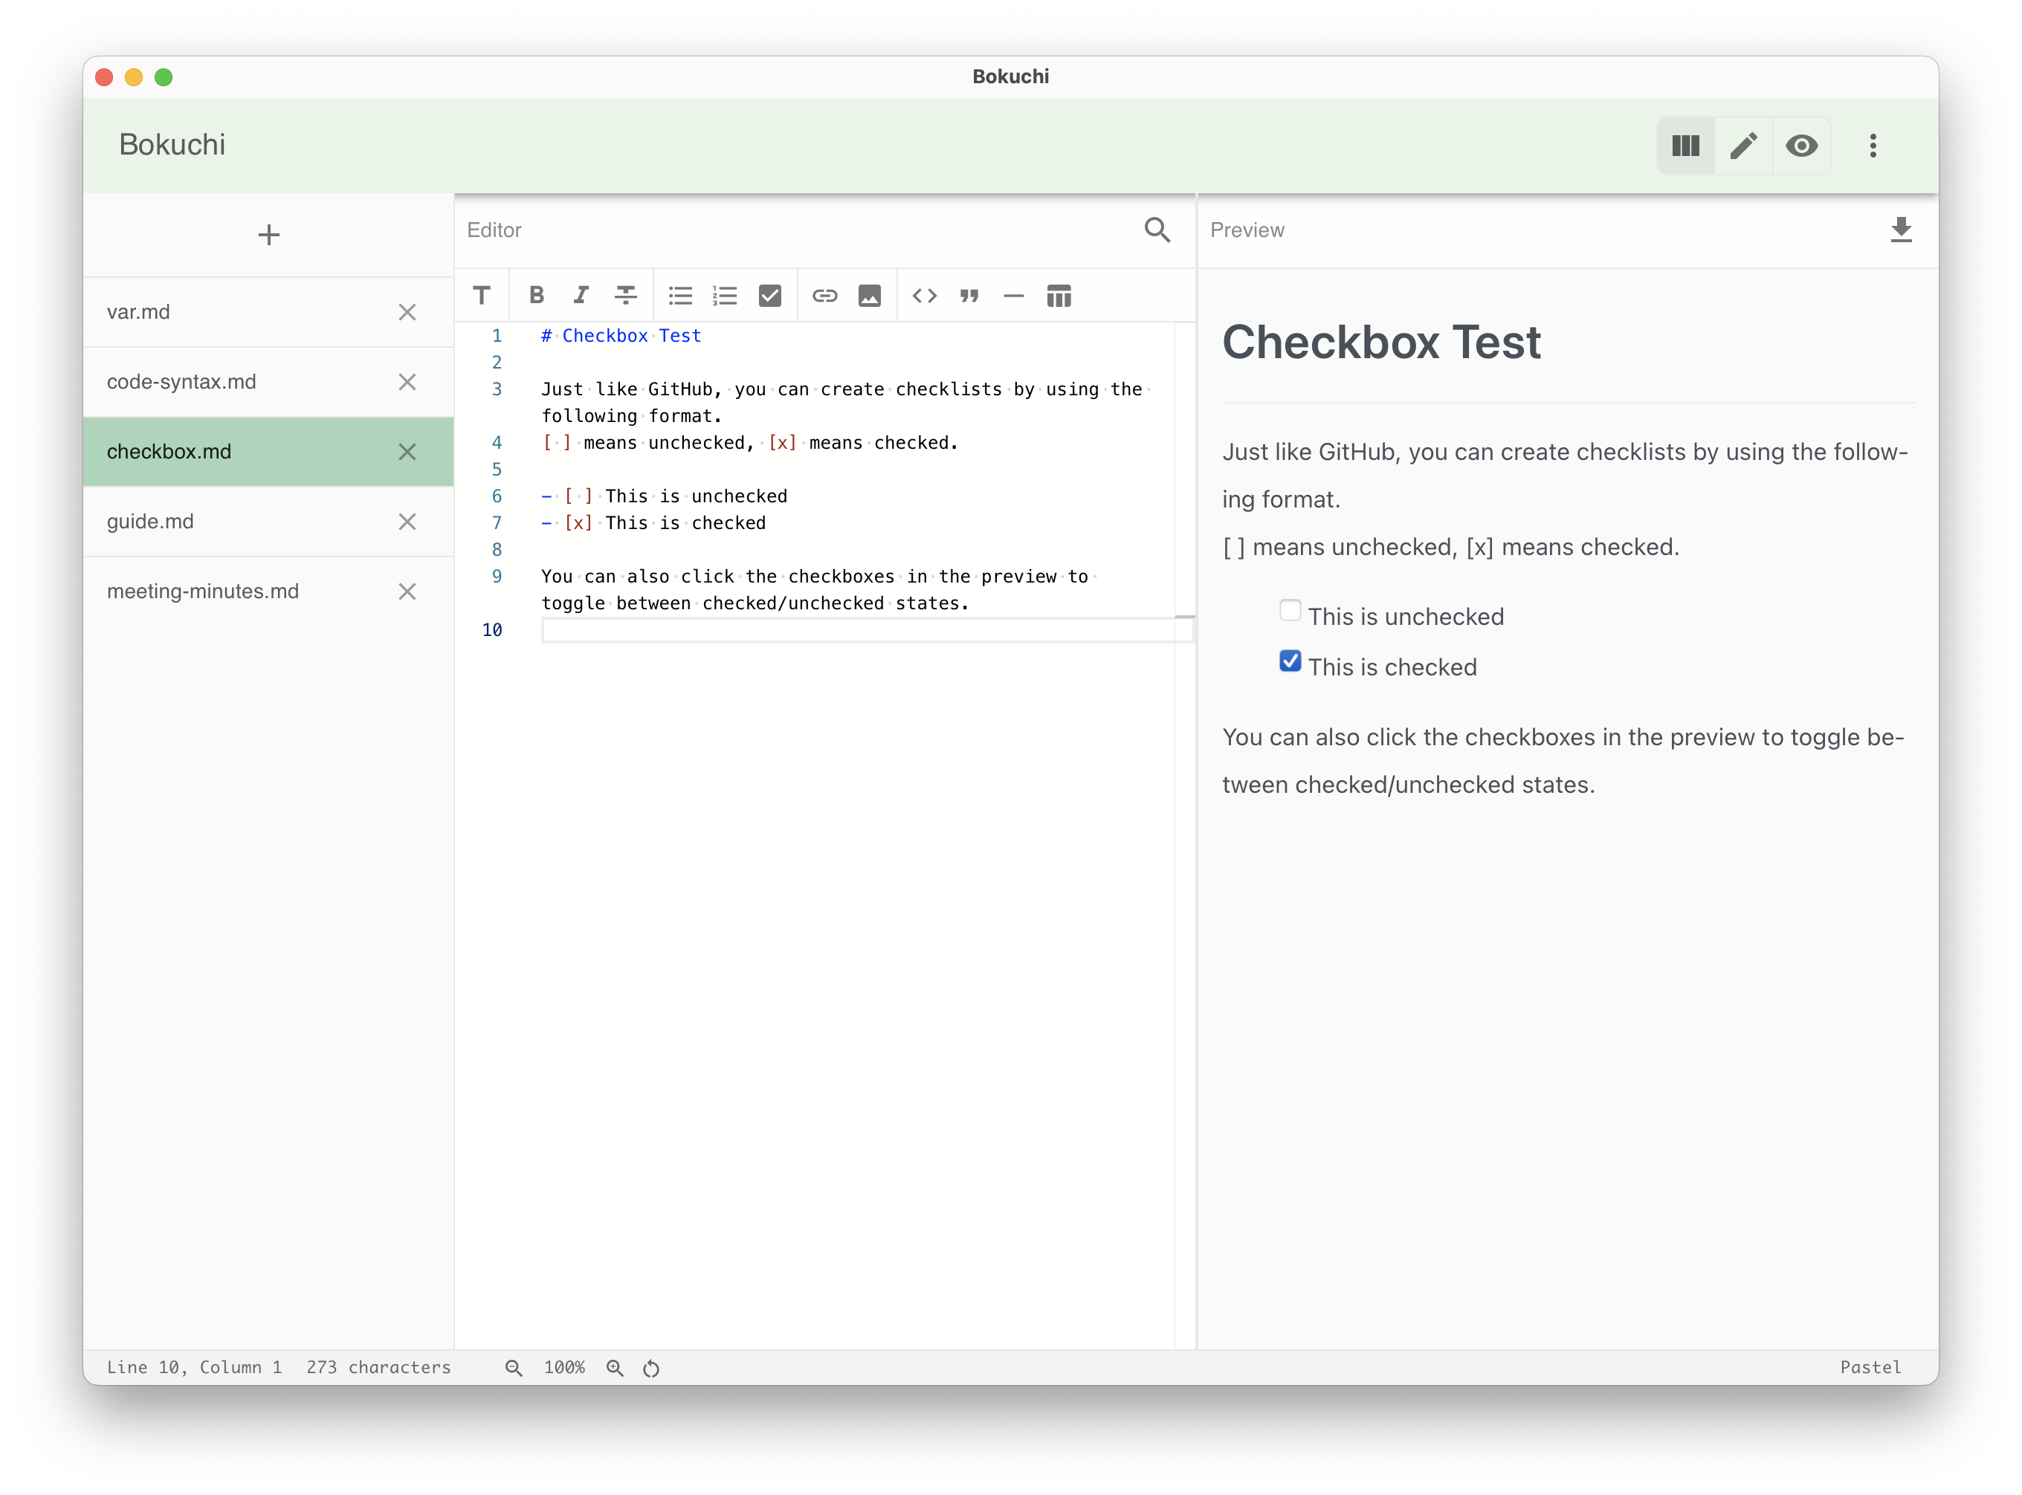2022x1495 pixels.
Task: Click the Pastel theme selector
Action: click(x=1870, y=1367)
